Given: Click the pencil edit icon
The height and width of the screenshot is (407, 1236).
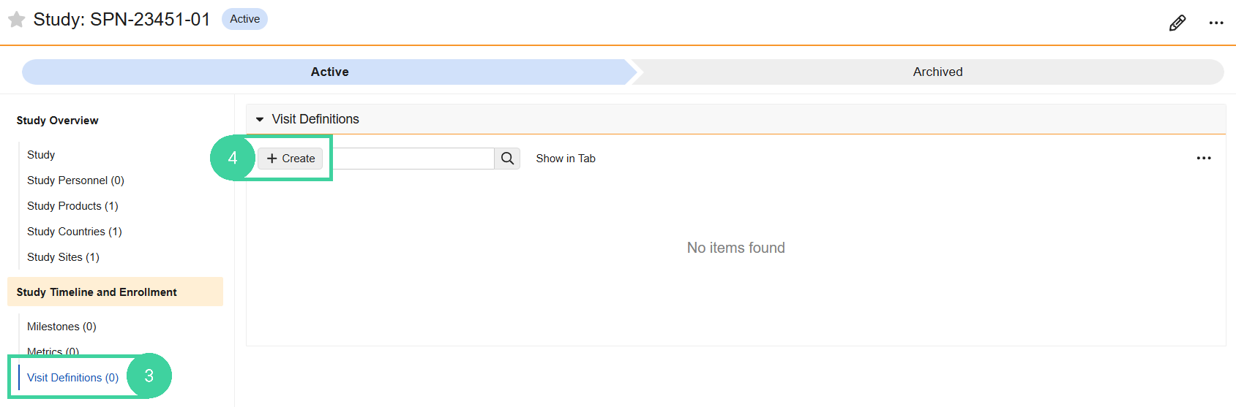Looking at the screenshot, I should tap(1177, 23).
